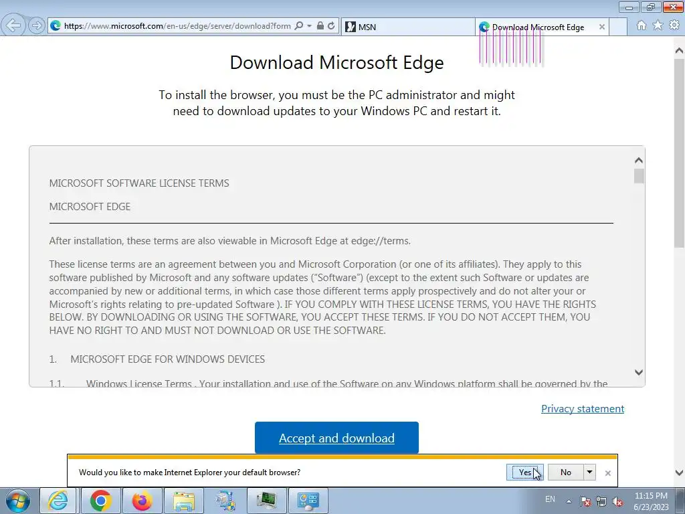Dismiss the default browser notification bar
The height and width of the screenshot is (514, 685).
(x=607, y=473)
